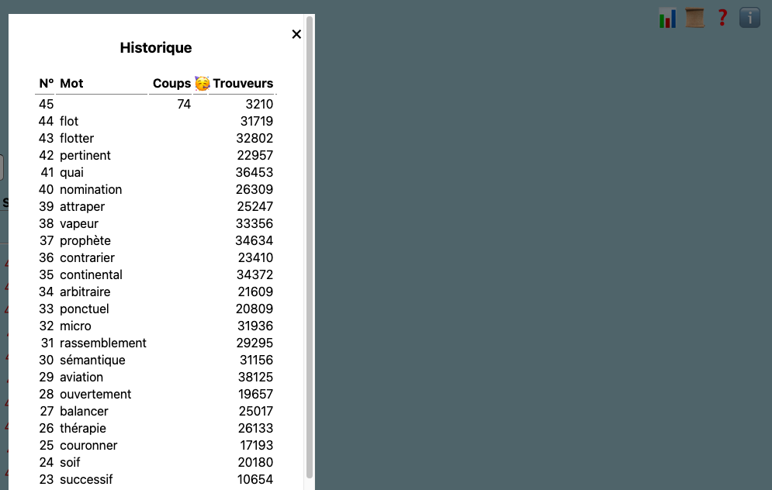Viewport: 772px width, 490px height.
Task: Select the word pertinent in history
Action: coord(85,155)
